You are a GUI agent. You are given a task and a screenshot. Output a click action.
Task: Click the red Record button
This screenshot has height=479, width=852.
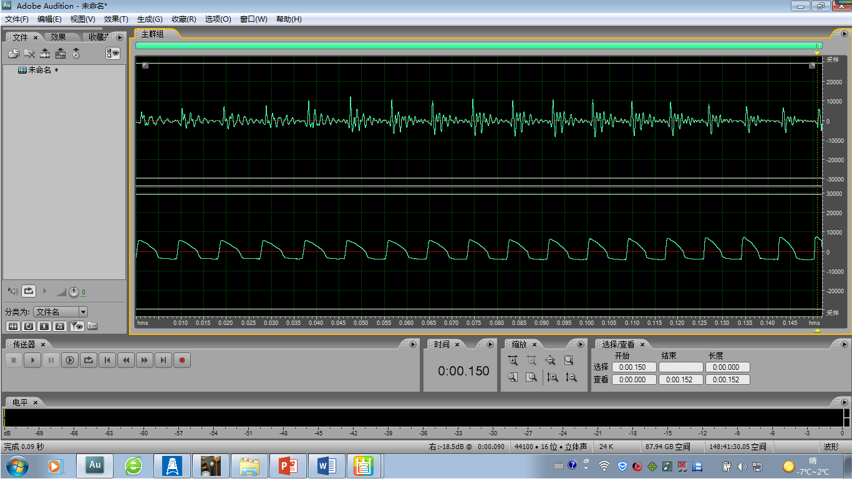[x=182, y=360]
